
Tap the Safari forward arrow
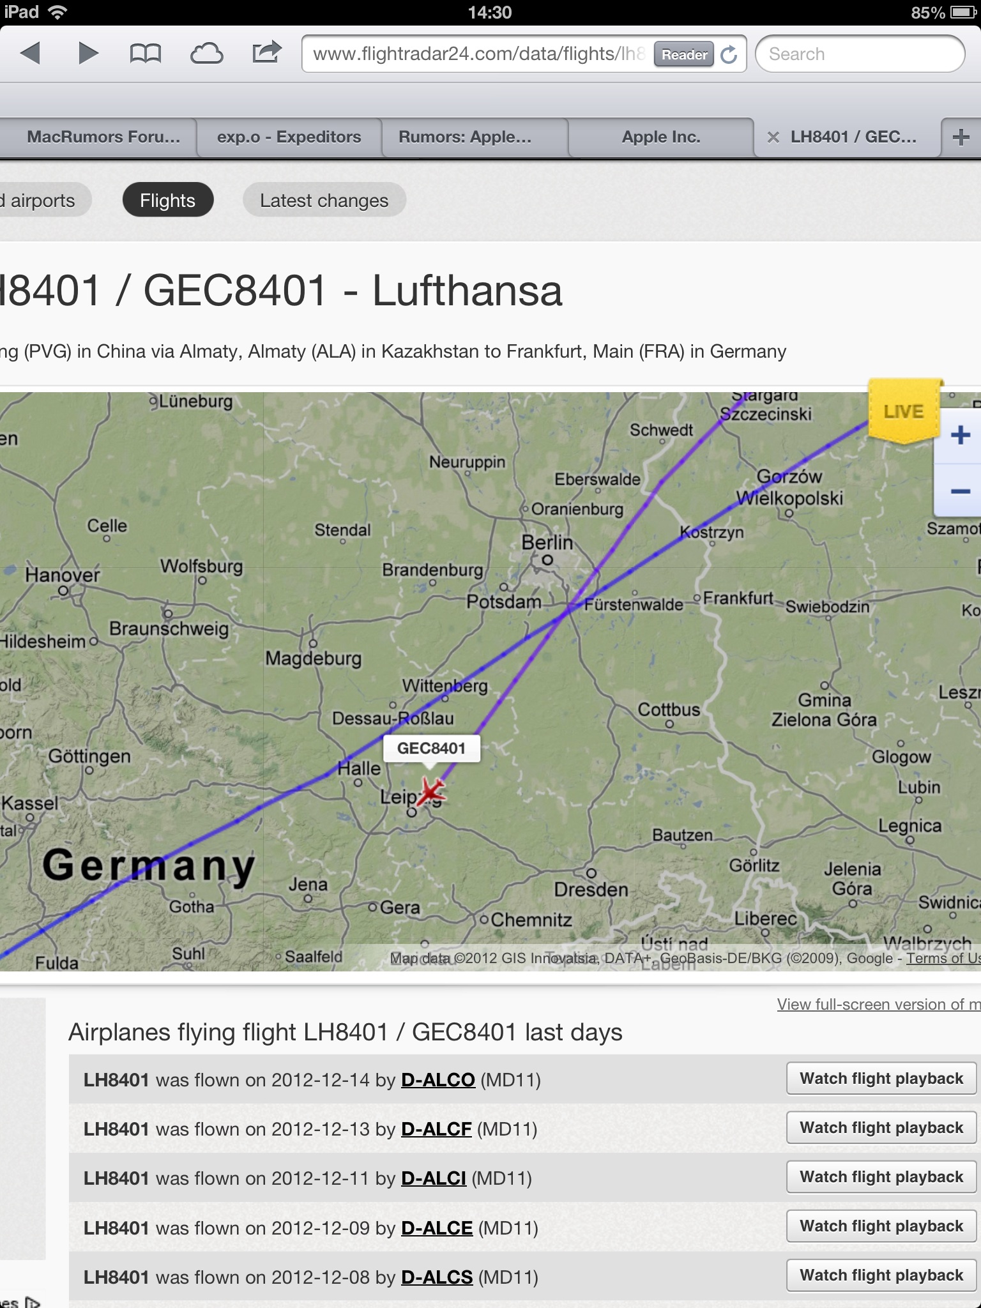[88, 53]
